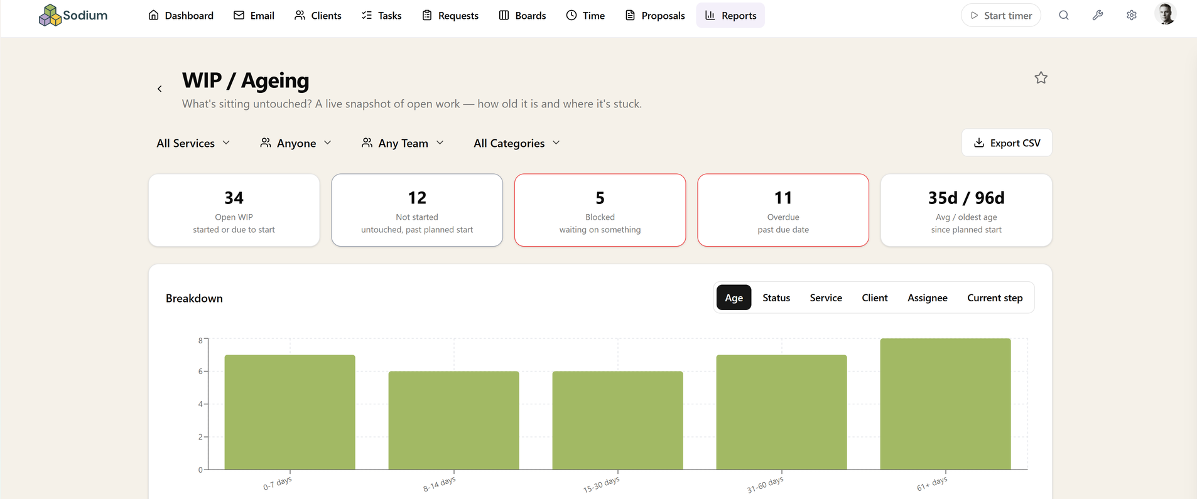Start the timer

[1000, 15]
